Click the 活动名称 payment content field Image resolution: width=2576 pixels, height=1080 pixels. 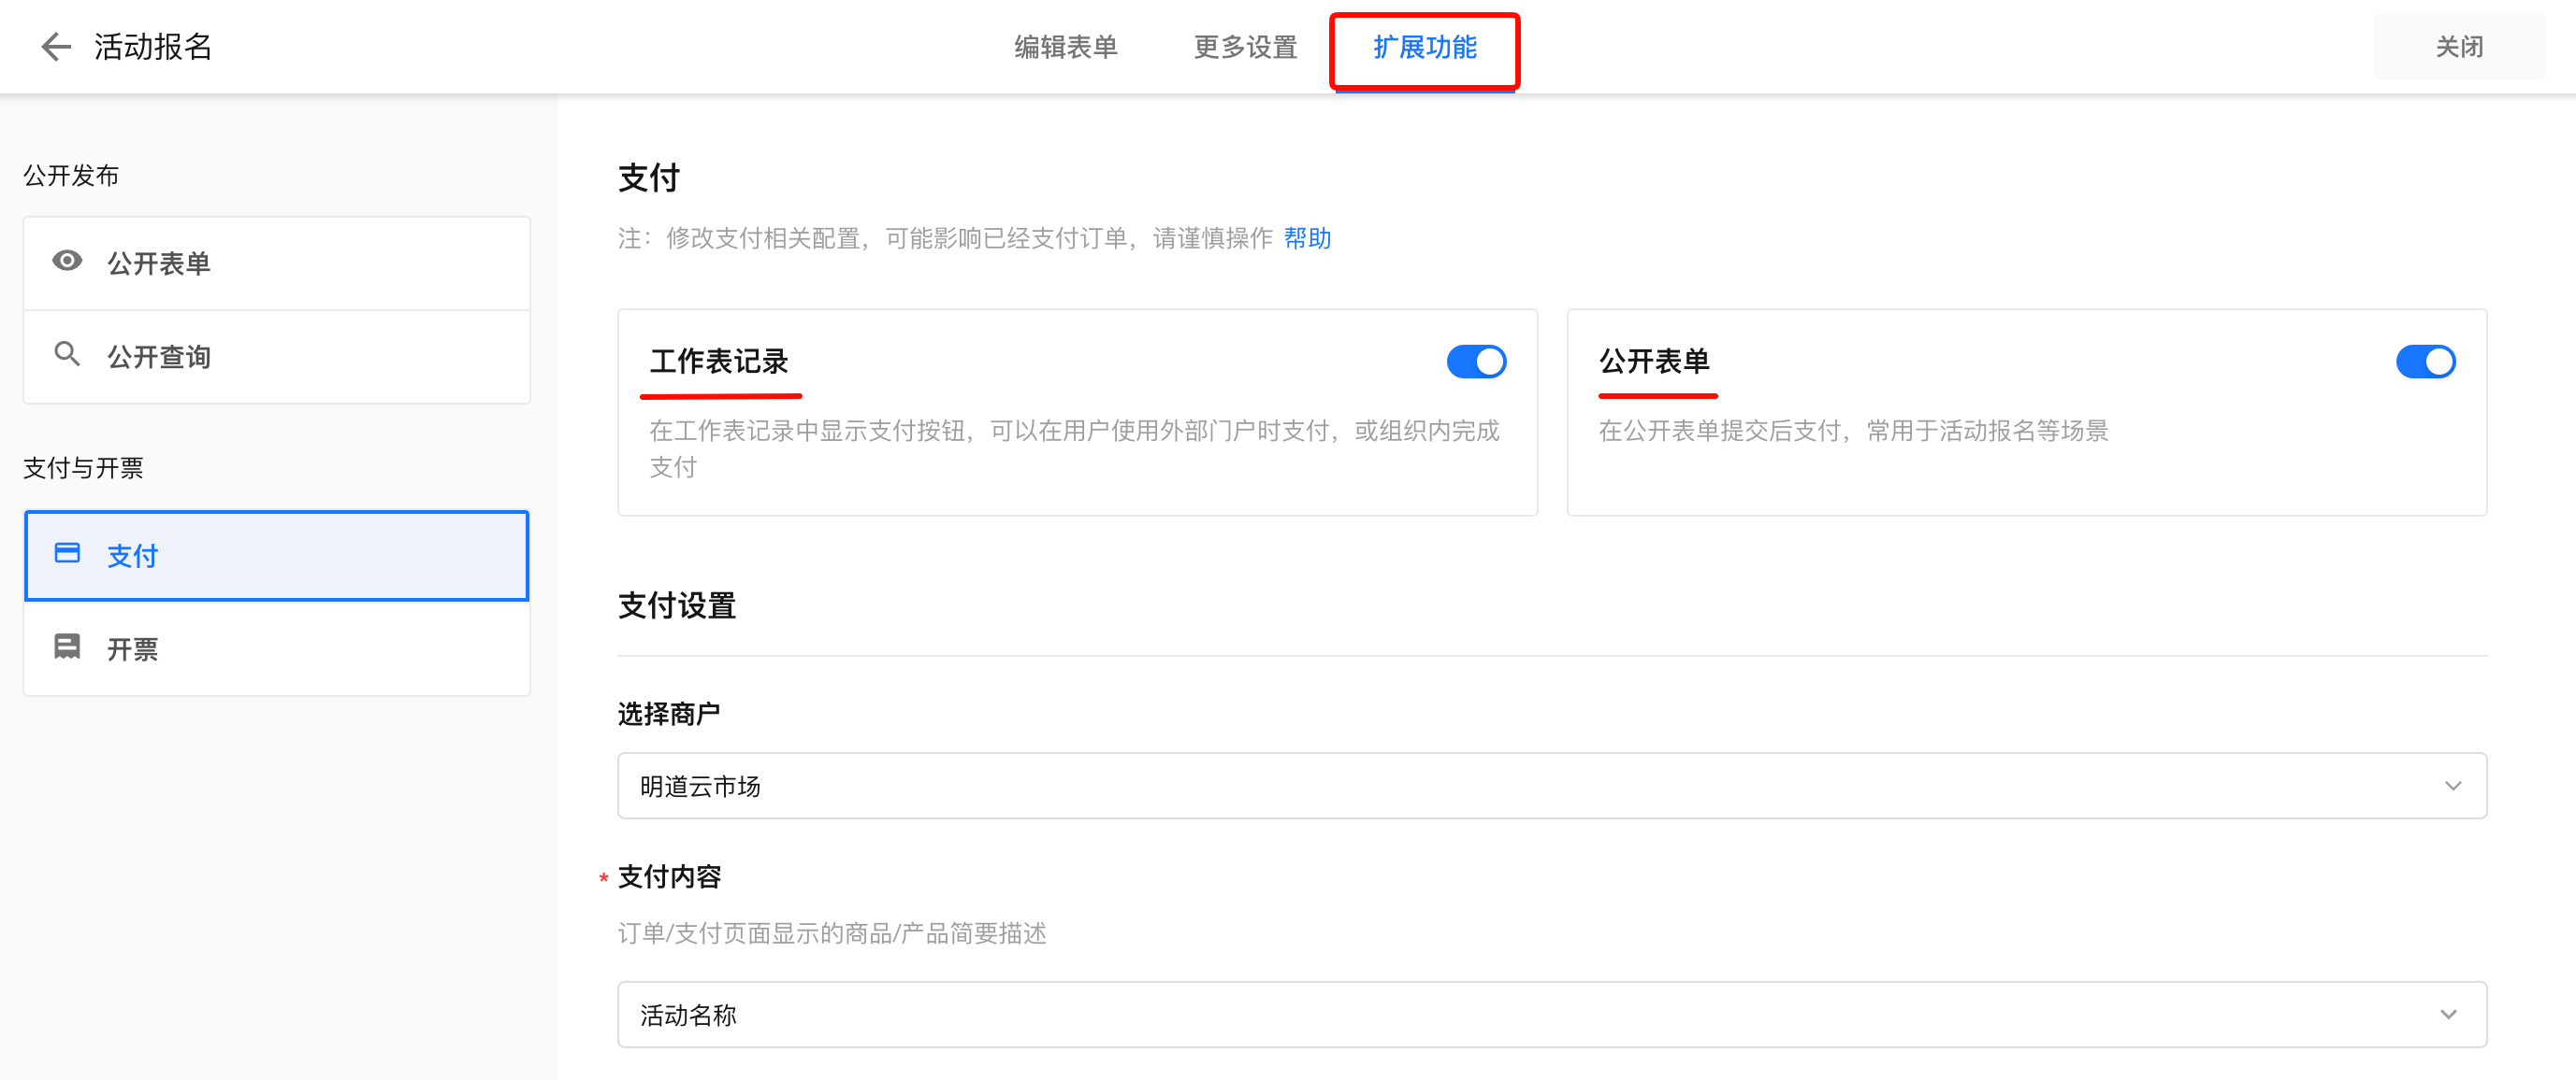[x=1552, y=1015]
